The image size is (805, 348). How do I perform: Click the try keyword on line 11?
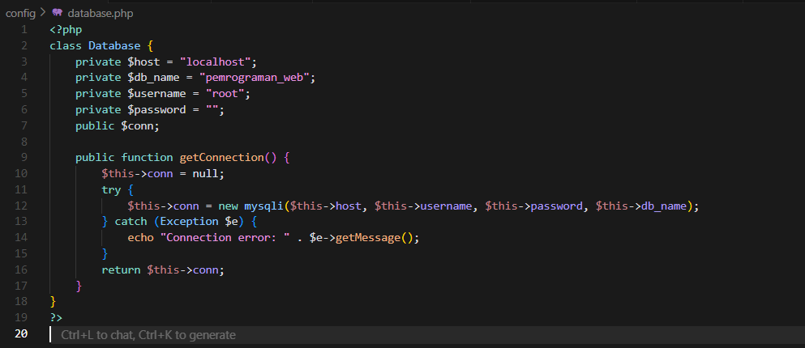pyautogui.click(x=112, y=189)
